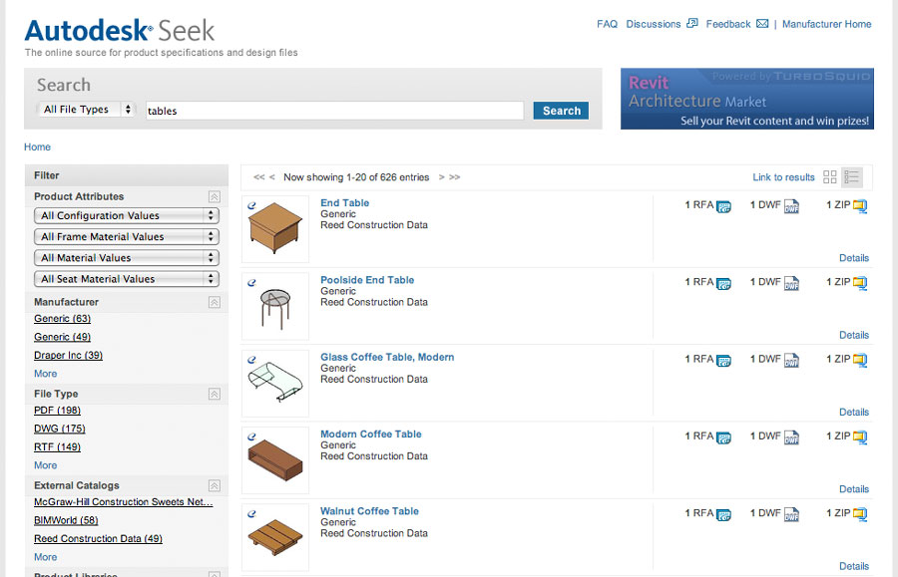
Task: Open All File Types dropdown
Action: click(86, 110)
